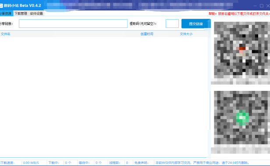
Task: Click the 提交链接 button
Action: click(196, 24)
